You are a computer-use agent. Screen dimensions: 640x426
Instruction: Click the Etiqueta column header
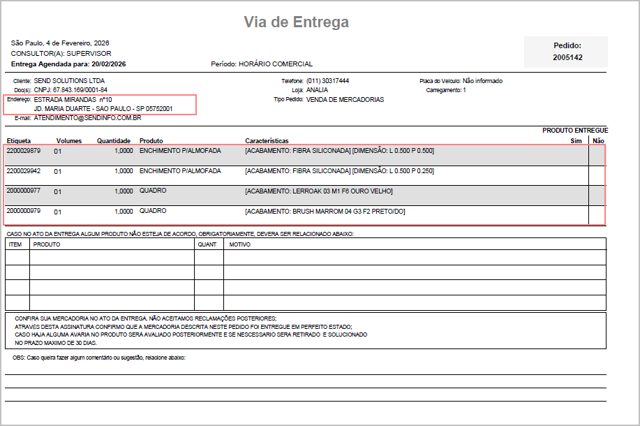click(20, 141)
